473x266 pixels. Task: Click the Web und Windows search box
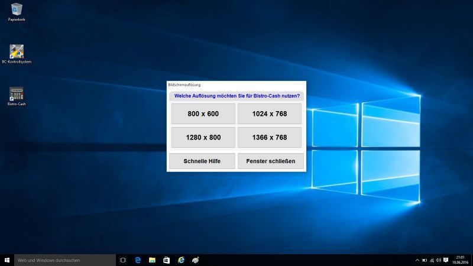[x=65, y=260]
